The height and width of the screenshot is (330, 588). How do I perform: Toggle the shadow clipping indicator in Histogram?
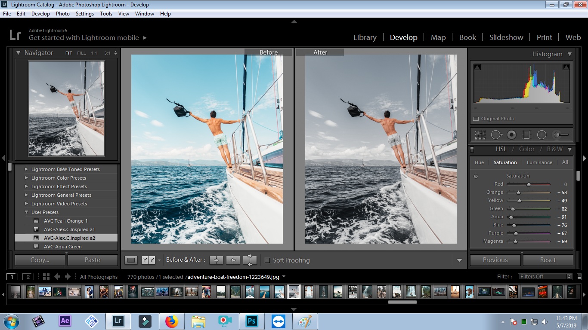click(477, 67)
